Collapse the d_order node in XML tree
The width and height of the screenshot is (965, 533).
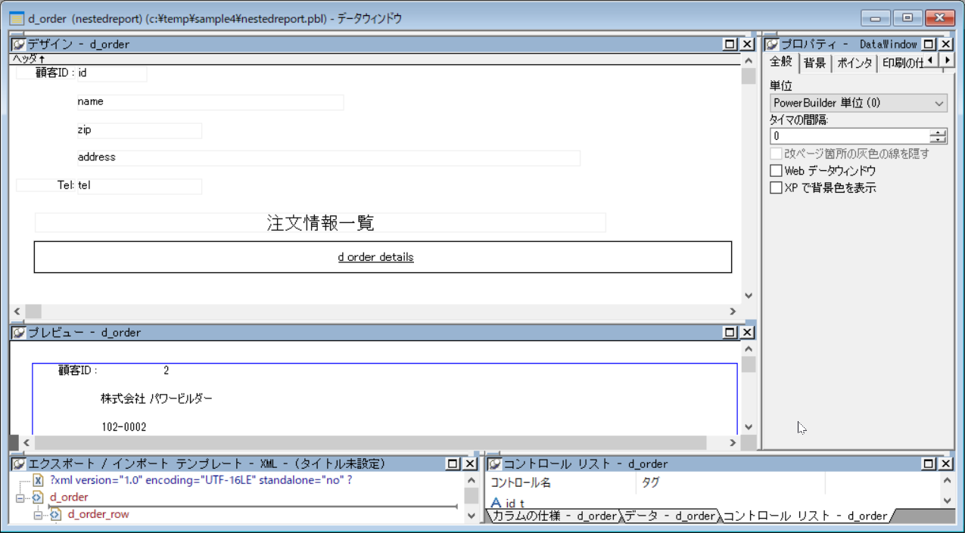click(20, 497)
